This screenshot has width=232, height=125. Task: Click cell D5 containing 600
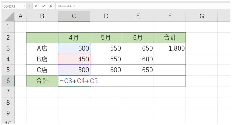(x=106, y=70)
